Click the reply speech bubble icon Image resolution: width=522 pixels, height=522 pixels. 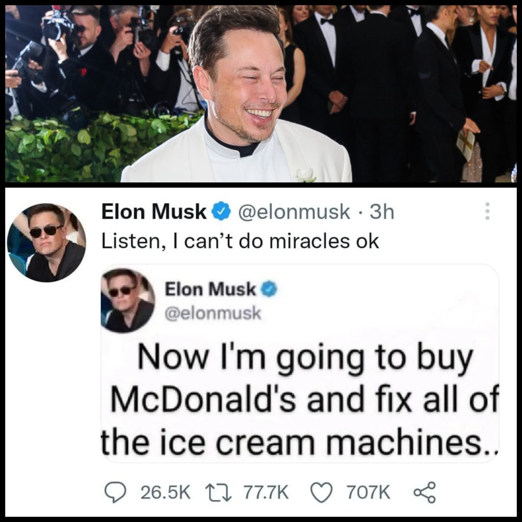[x=115, y=492]
